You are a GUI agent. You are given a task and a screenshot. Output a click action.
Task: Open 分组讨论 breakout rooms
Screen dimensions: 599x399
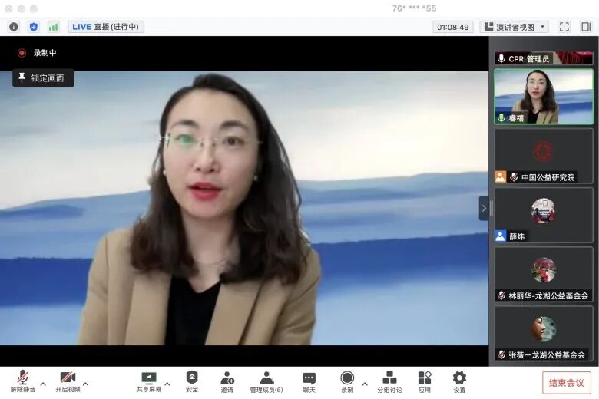pyautogui.click(x=389, y=382)
